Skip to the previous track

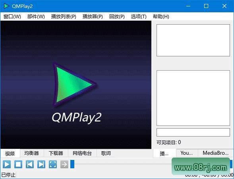click(30, 164)
